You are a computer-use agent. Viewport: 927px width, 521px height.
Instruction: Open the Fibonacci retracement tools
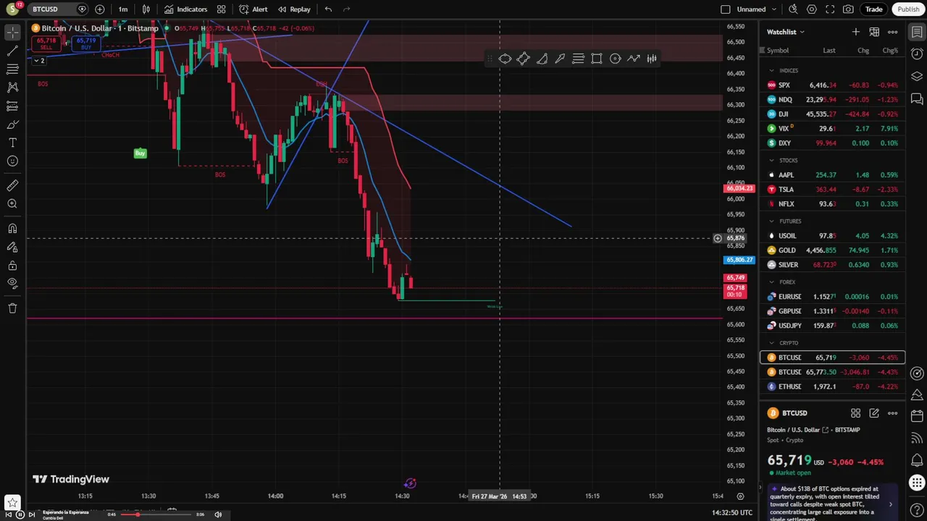click(12, 69)
